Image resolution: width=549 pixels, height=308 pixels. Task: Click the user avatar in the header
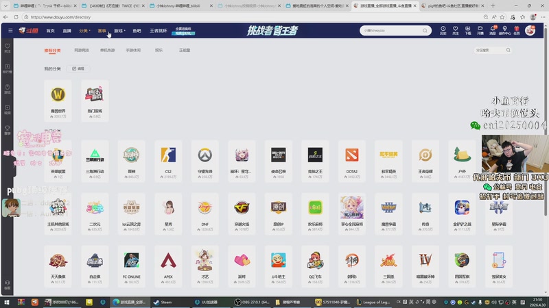(530, 30)
